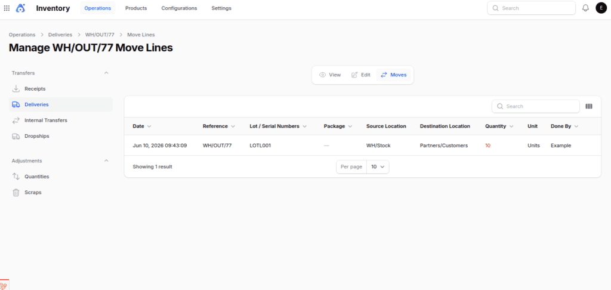Image resolution: width=611 pixels, height=290 pixels.
Task: Click the Units cell
Action: coord(533,146)
